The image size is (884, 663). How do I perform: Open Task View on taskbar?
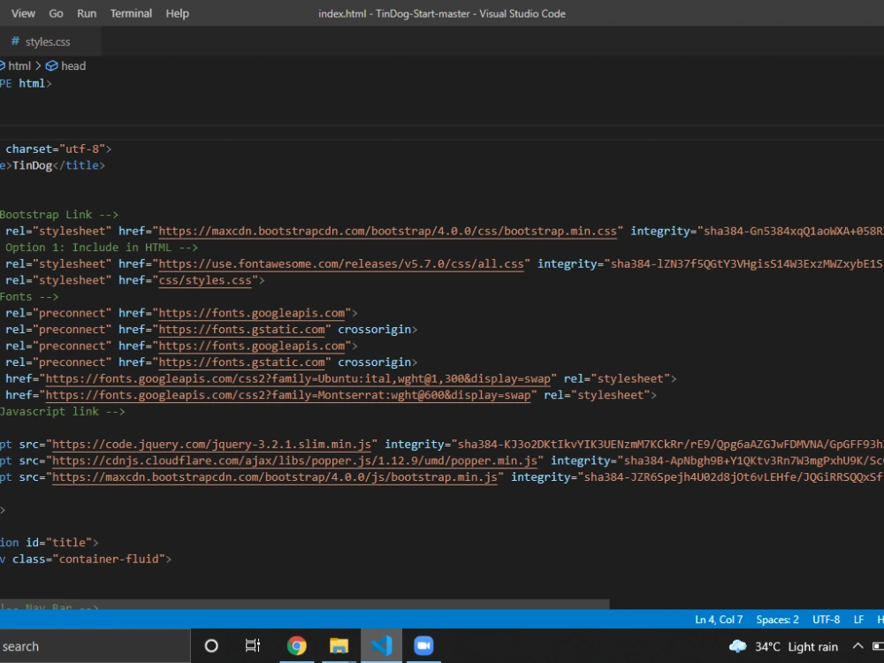(x=253, y=646)
